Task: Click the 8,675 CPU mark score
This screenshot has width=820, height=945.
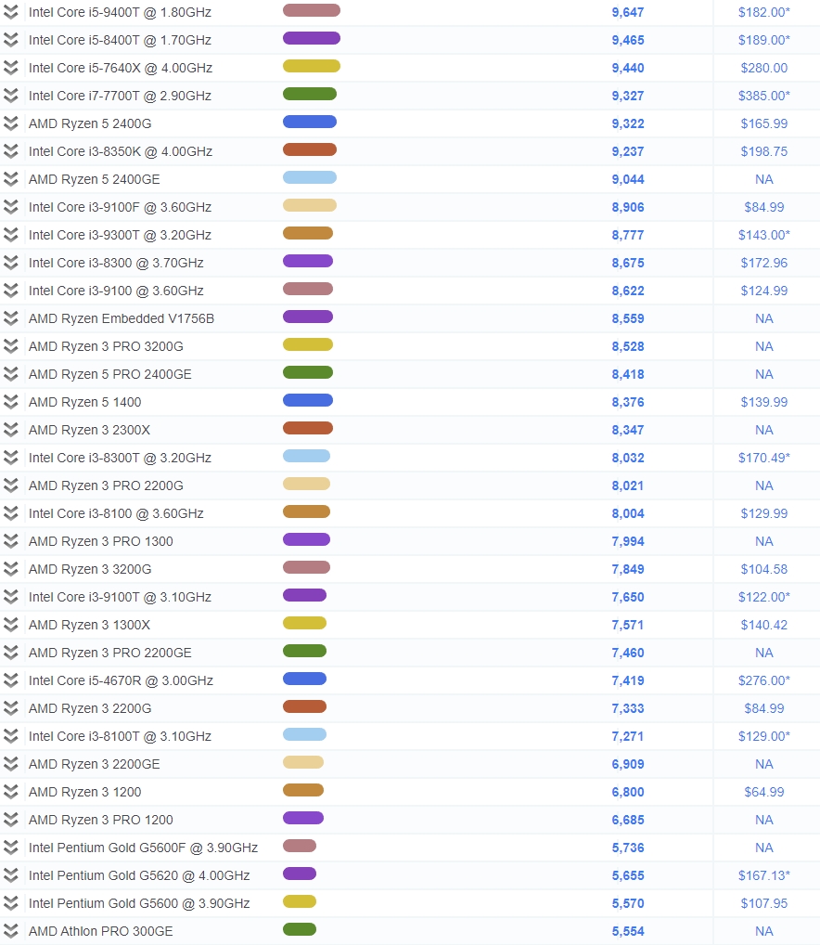Action: click(628, 263)
